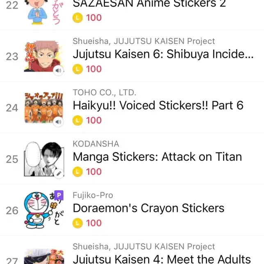Select the KODANSHA publisher label
264x264 pixels.
pos(96,144)
